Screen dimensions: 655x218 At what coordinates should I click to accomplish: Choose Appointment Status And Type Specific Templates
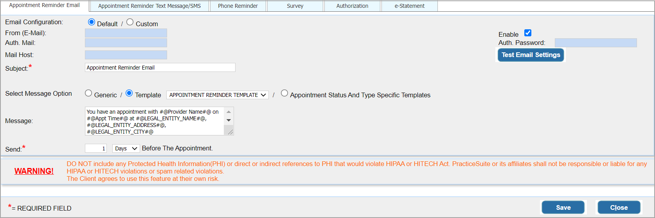(x=284, y=93)
